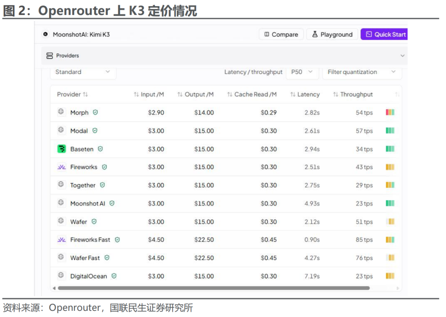This screenshot has height=317, width=446.
Task: Click the shield badge next to Wafer Fast
Action: click(x=107, y=258)
